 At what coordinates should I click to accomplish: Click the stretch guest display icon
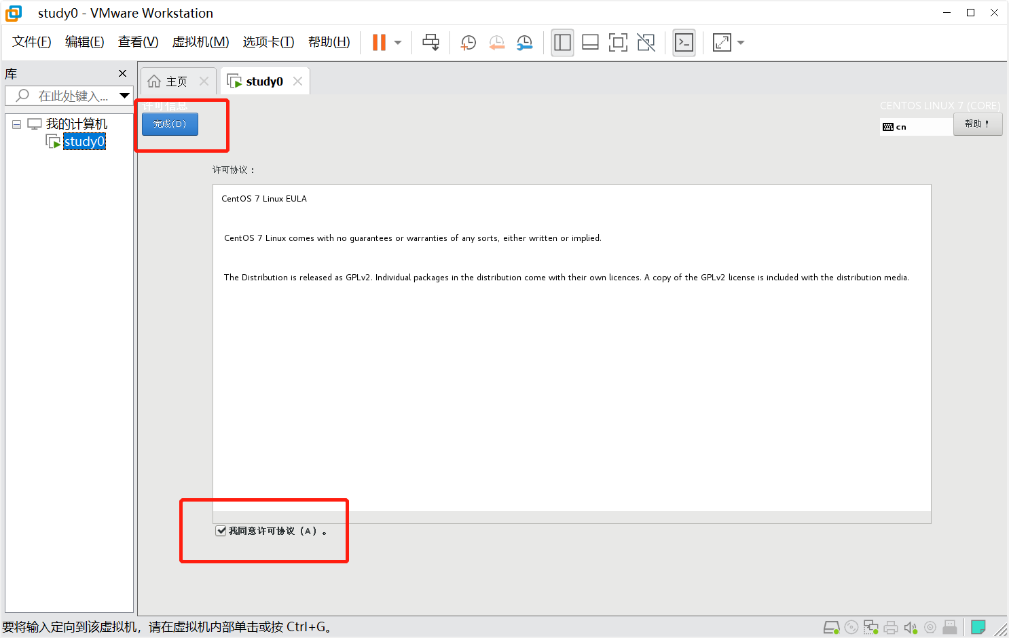722,42
